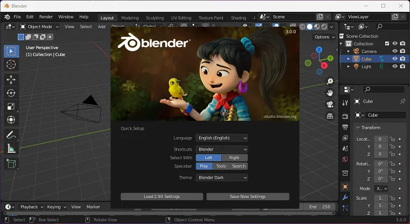Expand the Camera tree item

[348, 51]
